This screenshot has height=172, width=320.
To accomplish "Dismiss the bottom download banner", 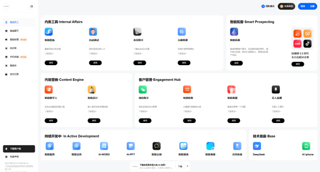I will click(x=188, y=166).
